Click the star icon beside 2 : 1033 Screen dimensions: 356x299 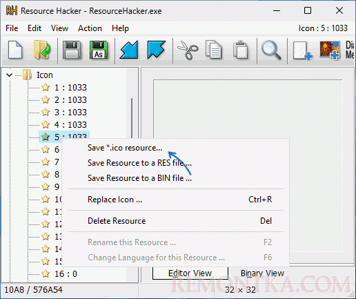point(46,100)
